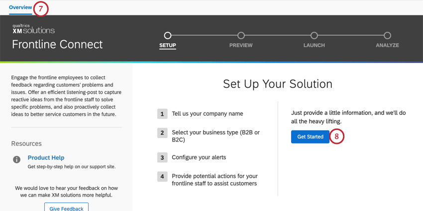Image resolution: width=423 pixels, height=211 pixels.
Task: Select the ANALYZE stage label
Action: click(387, 45)
